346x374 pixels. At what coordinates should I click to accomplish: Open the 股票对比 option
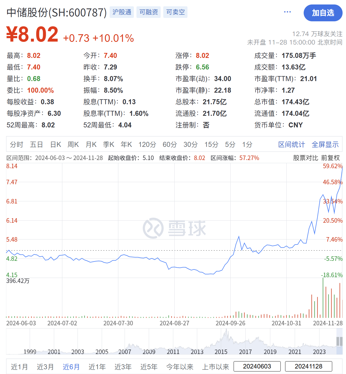pos(306,158)
